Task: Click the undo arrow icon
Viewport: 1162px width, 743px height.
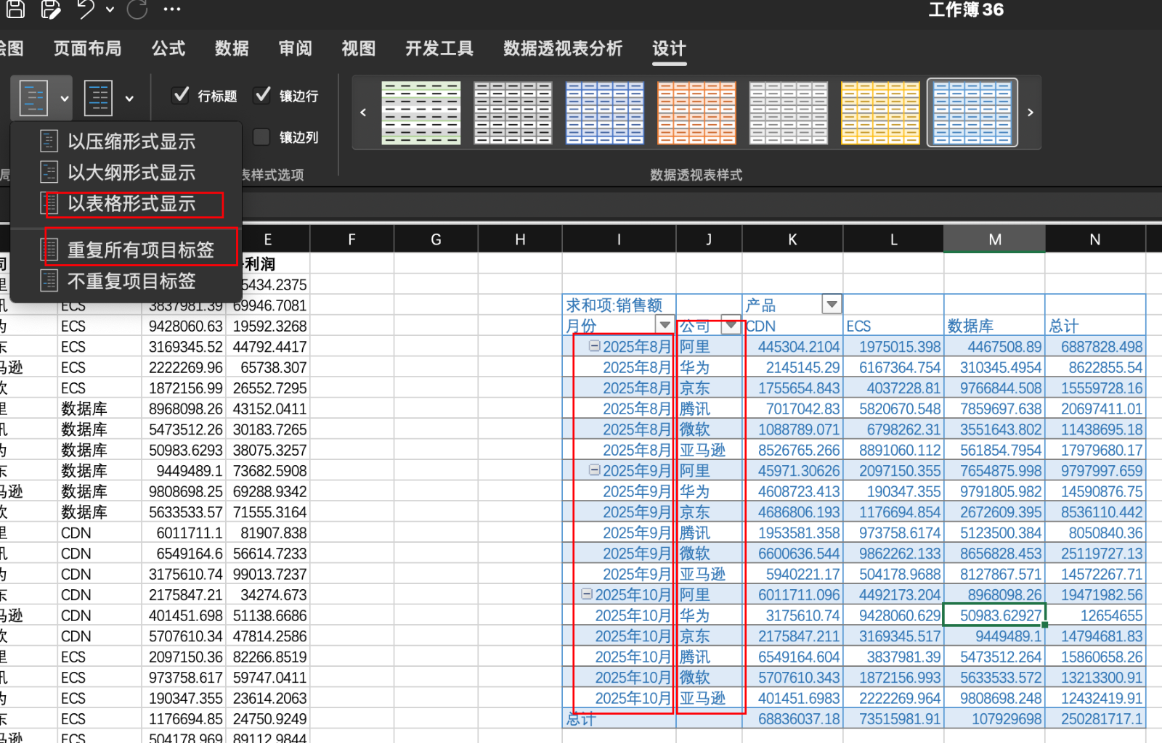Action: [86, 9]
